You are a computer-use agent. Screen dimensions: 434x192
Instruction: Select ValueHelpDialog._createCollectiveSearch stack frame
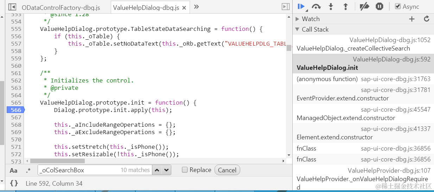tap(363, 44)
